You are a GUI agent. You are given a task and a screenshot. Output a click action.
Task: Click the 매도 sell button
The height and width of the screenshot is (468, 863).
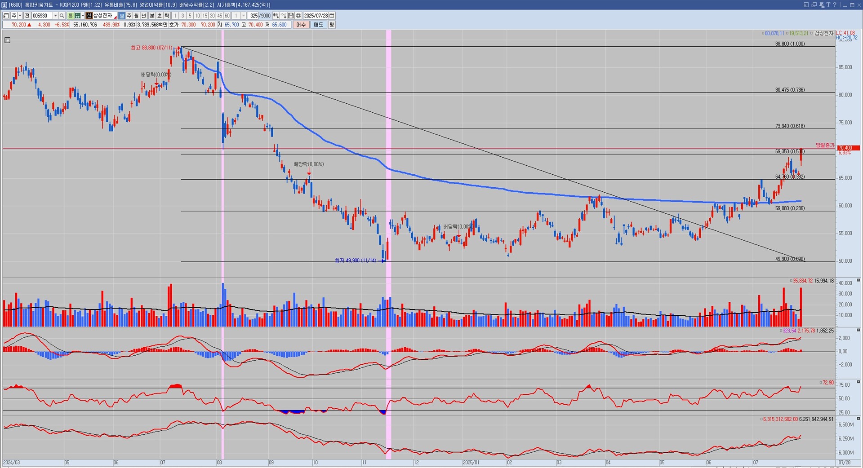click(x=318, y=25)
